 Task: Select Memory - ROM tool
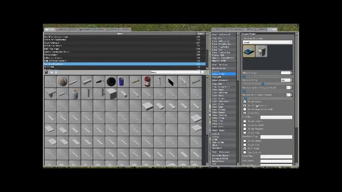click(224, 61)
